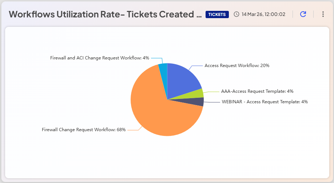Screen dimensions: 334x183
Task: Click the Firewall Change Request Workflow: 68% label
Action: point(84,130)
